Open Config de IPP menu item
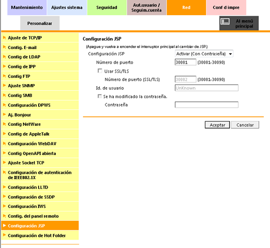This screenshot has width=270, height=248. 40,67
